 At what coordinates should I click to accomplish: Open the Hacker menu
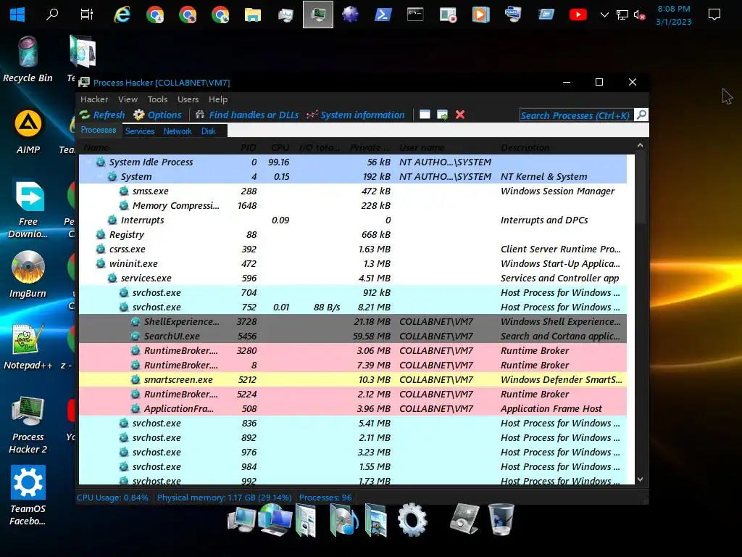coord(94,99)
